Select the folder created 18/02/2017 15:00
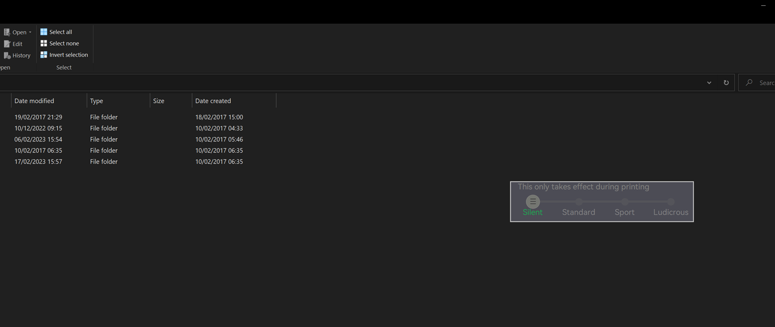 (x=219, y=117)
